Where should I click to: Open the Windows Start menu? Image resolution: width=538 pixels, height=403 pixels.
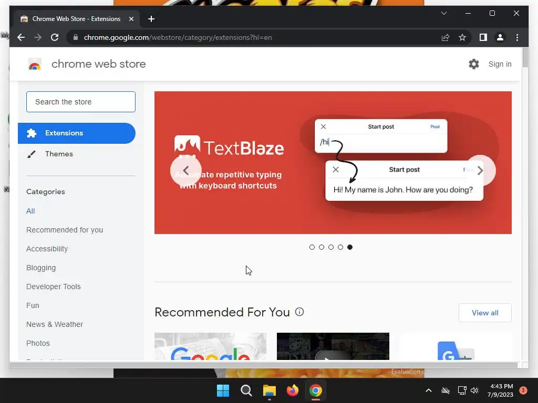click(x=223, y=390)
